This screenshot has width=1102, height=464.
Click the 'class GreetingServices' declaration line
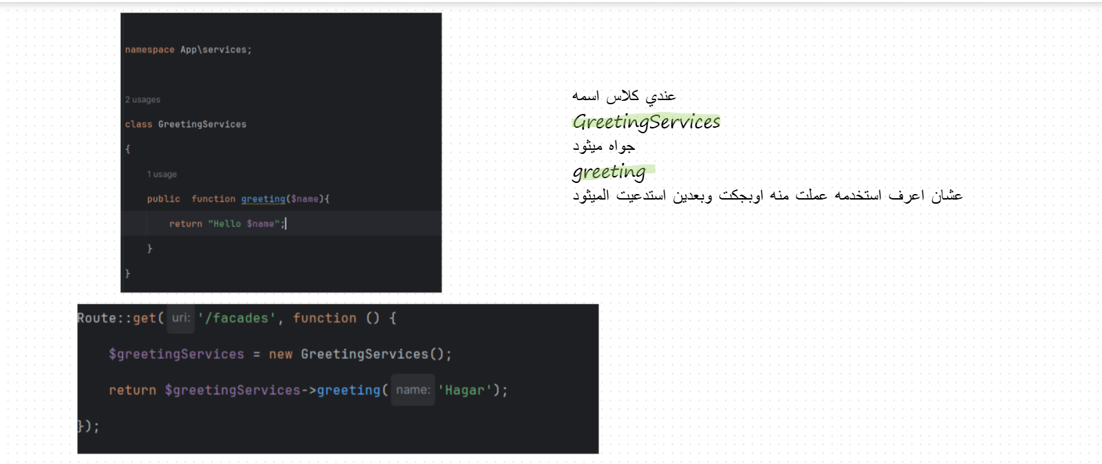point(185,124)
